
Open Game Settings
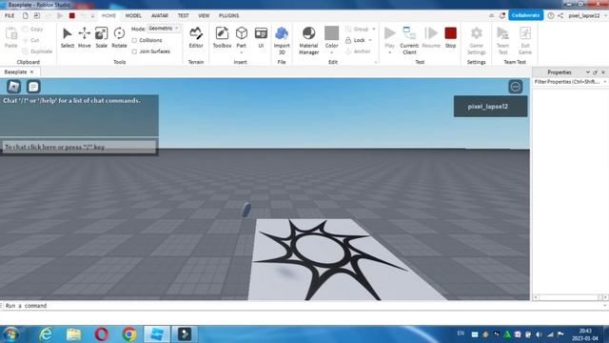point(476,40)
